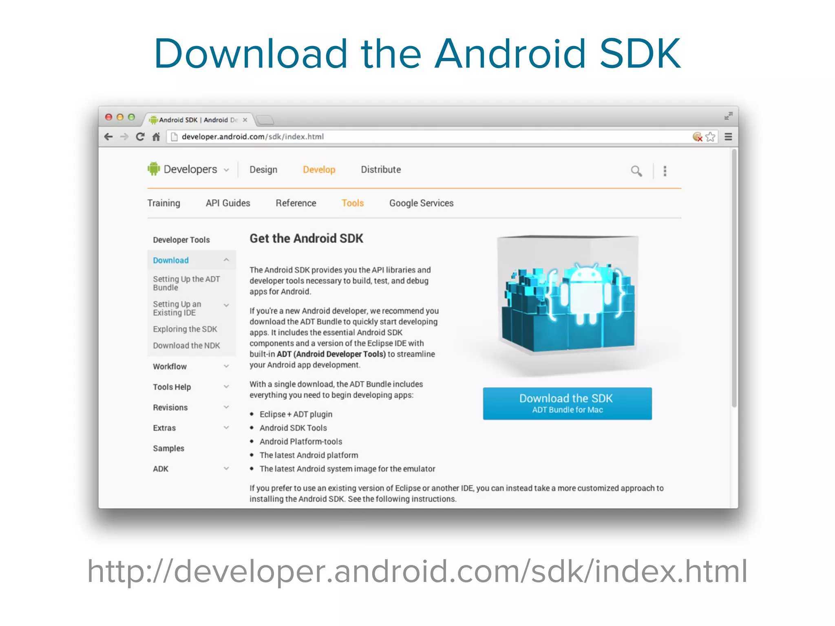This screenshot has height=626, width=835.
Task: Close the Android SDK browser tab
Action: coord(245,120)
